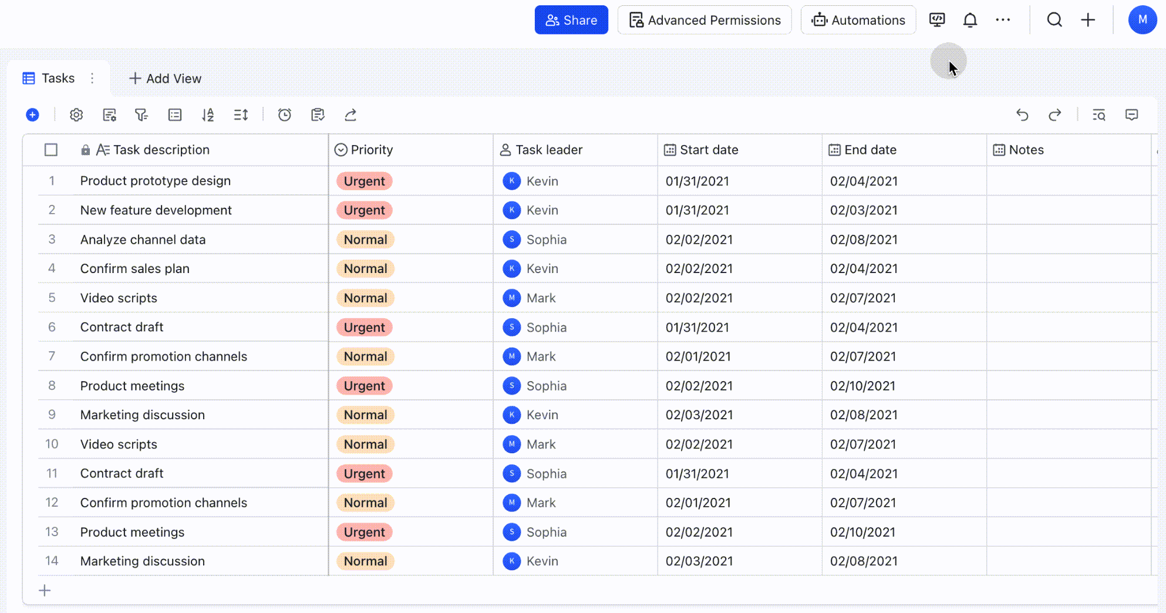Click start date 01/31/2021 in row 2

(697, 210)
